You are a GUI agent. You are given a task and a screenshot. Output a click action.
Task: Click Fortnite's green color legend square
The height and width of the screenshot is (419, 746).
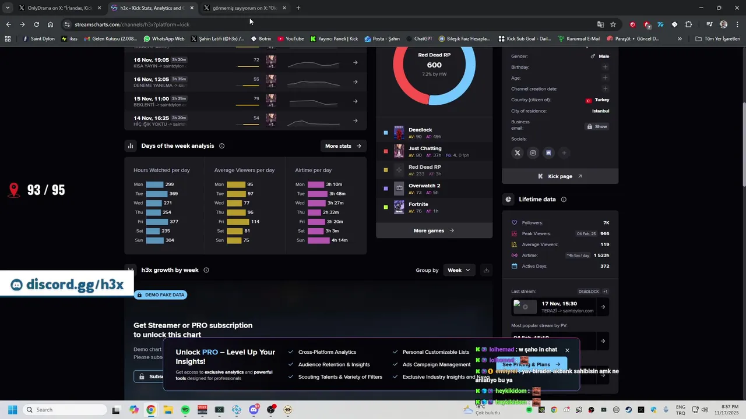[x=386, y=207]
